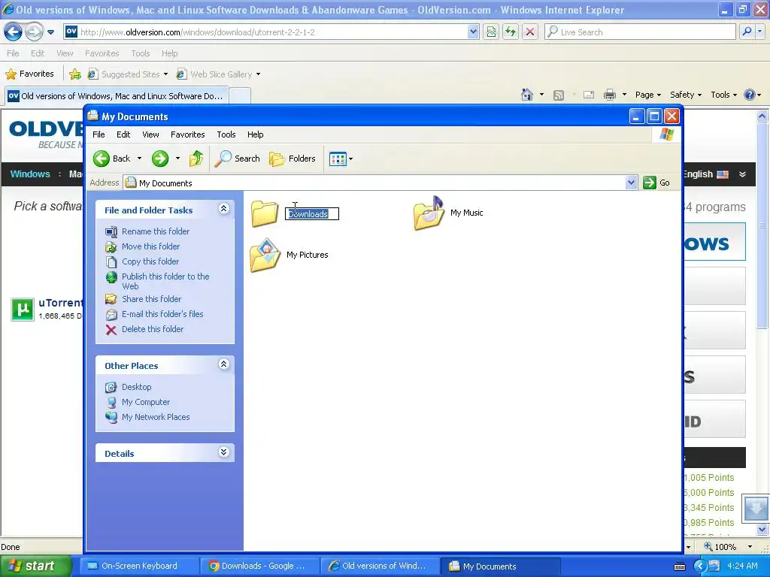Open Help menu in My Documents

(x=255, y=134)
